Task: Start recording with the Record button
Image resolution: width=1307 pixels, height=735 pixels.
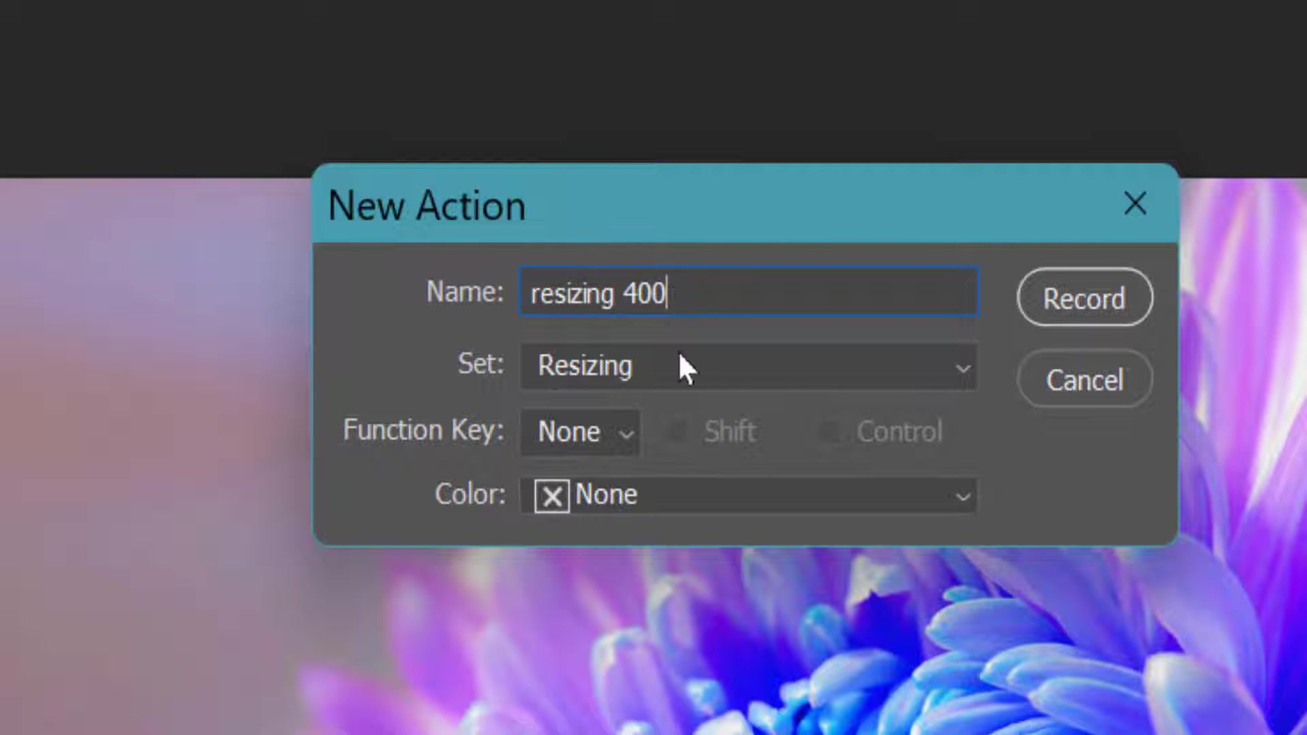Action: tap(1084, 298)
